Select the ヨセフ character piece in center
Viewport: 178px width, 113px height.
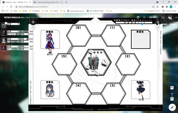[93, 63]
